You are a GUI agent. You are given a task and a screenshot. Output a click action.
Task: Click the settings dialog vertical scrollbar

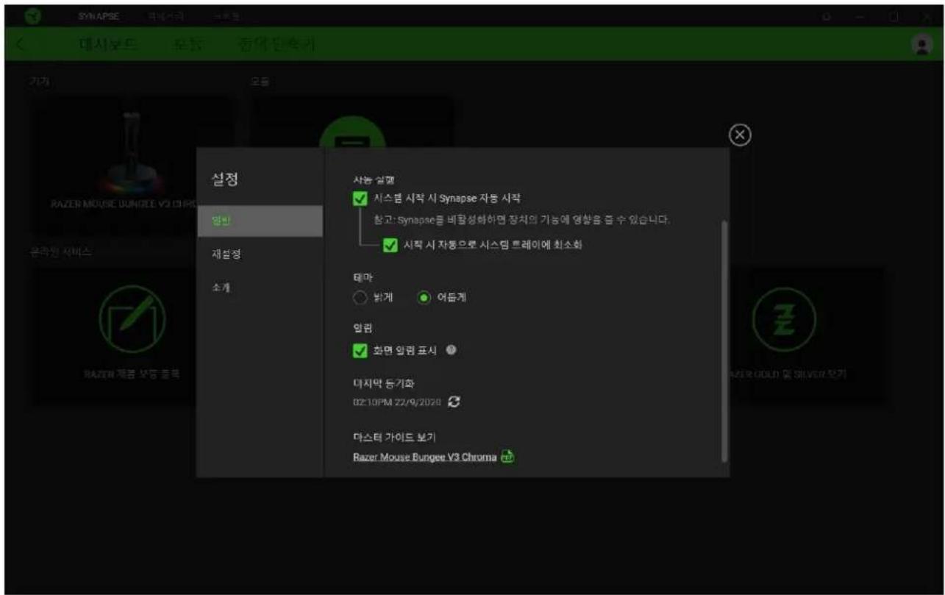point(724,340)
